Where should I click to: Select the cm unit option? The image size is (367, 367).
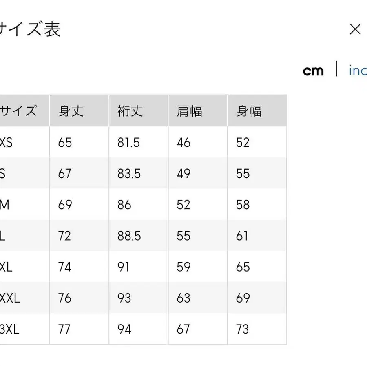point(313,70)
